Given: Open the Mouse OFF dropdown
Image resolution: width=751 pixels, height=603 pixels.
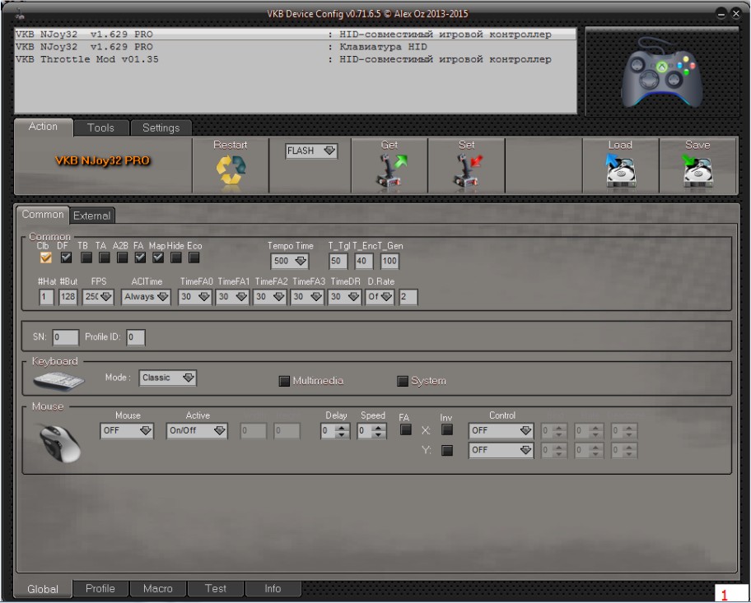Looking at the screenshot, I should (x=127, y=431).
